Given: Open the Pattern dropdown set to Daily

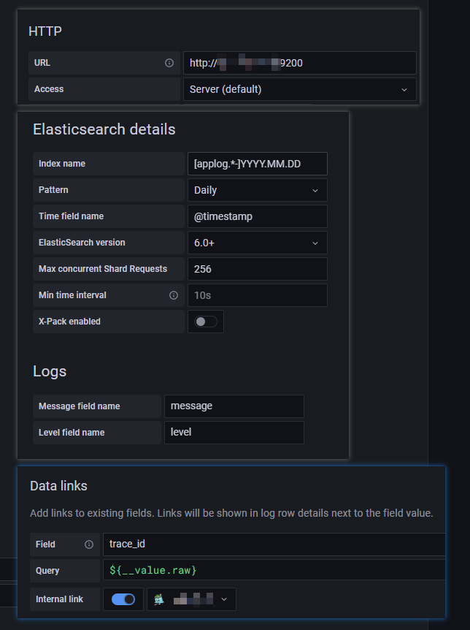Looking at the screenshot, I should (x=257, y=190).
